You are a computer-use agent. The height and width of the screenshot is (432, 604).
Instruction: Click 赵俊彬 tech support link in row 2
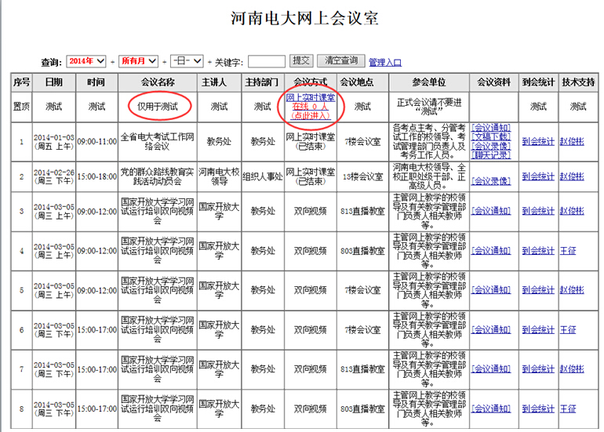pyautogui.click(x=572, y=177)
